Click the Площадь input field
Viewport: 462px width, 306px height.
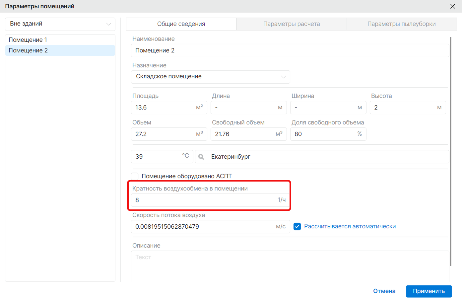click(x=169, y=108)
